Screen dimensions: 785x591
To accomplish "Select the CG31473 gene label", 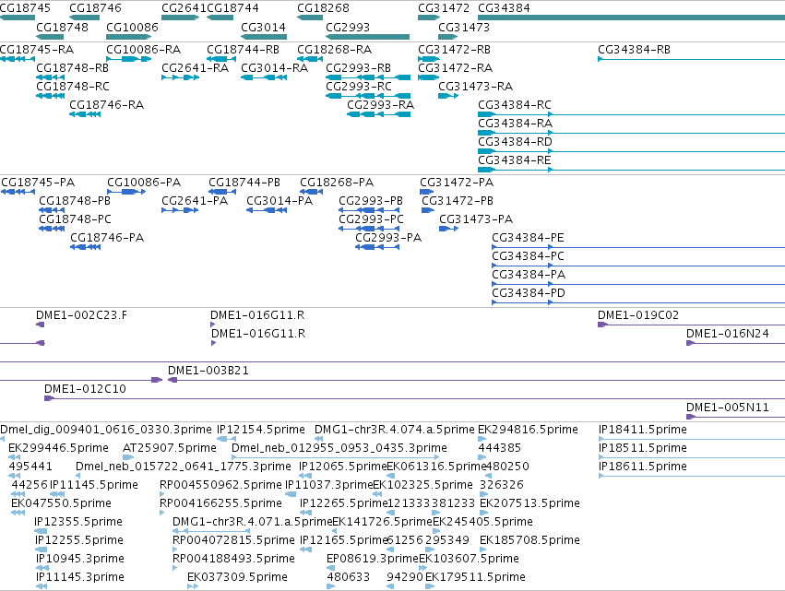I will [464, 27].
